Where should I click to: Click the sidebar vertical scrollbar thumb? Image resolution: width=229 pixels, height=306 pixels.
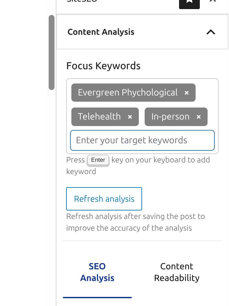pos(52,52)
